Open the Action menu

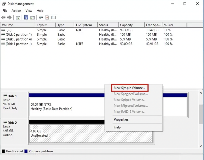tap(16, 11)
